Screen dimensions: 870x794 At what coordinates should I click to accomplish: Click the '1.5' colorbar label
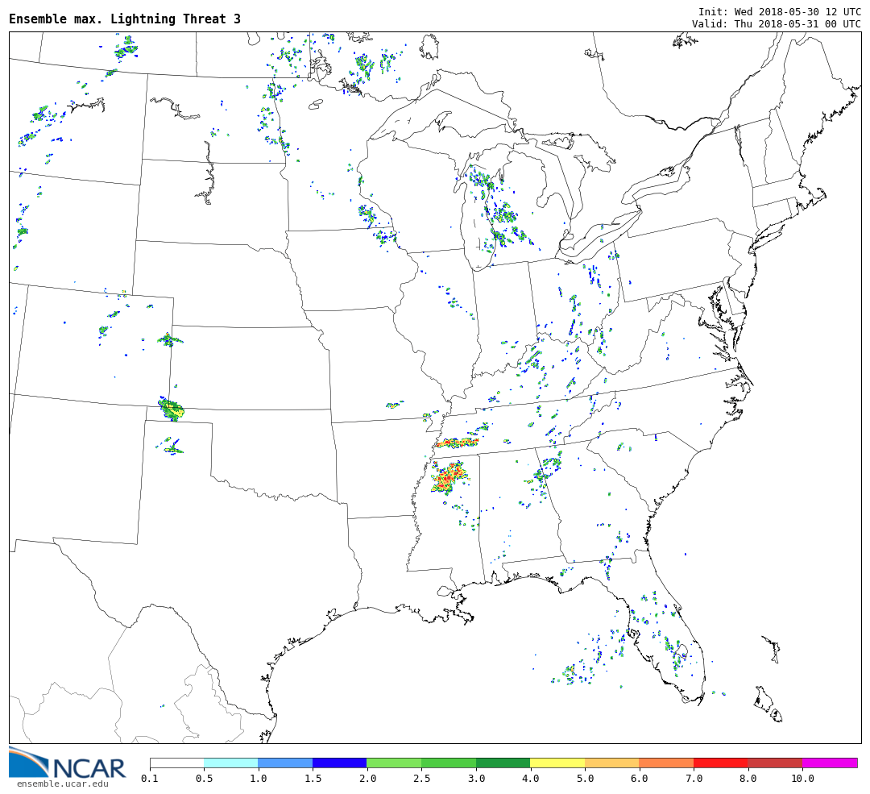point(313,779)
